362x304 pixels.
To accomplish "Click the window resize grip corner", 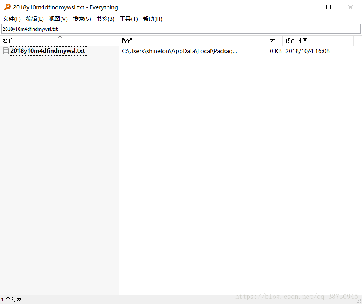I will click(359, 301).
